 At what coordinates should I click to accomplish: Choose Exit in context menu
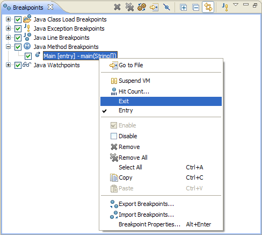pyautogui.click(x=161, y=101)
